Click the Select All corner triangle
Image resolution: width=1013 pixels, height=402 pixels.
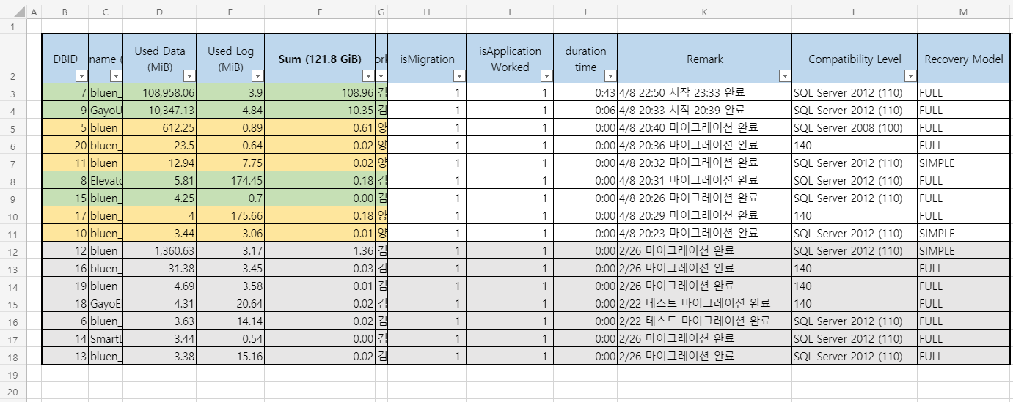[x=13, y=12]
